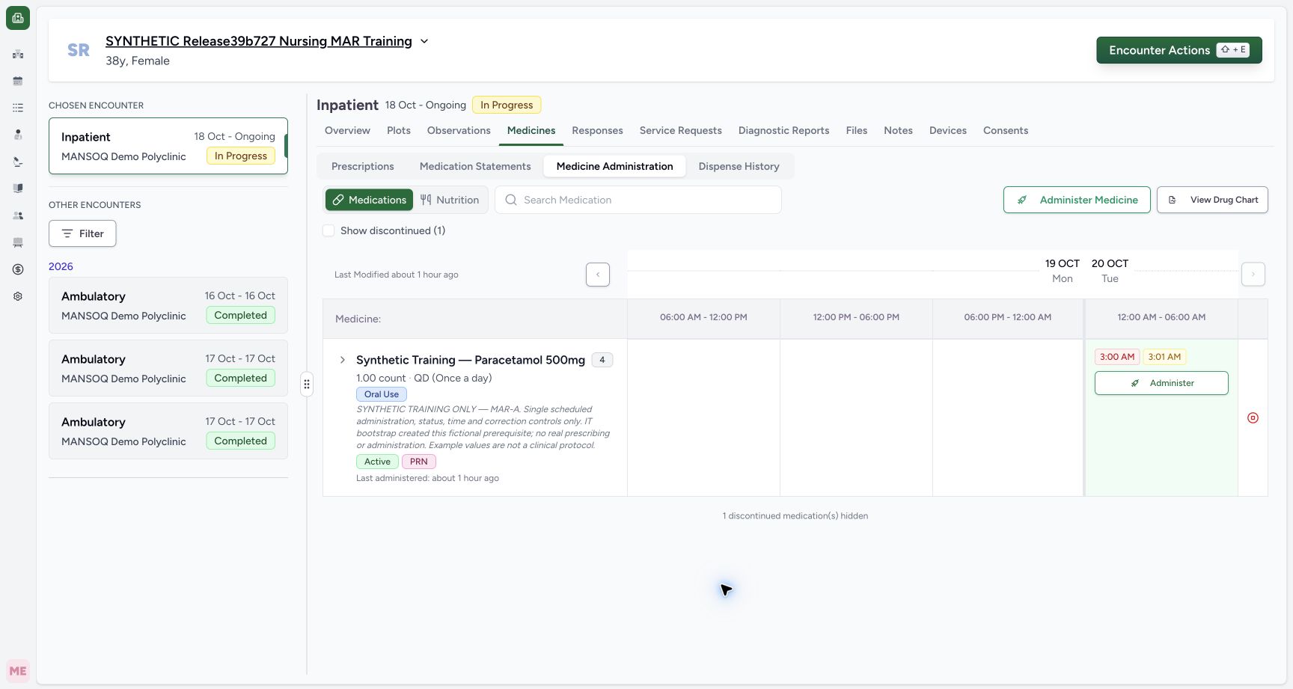The image size is (1293, 689).
Task: Tick the Show discontinued checkbox
Action: coord(328,230)
